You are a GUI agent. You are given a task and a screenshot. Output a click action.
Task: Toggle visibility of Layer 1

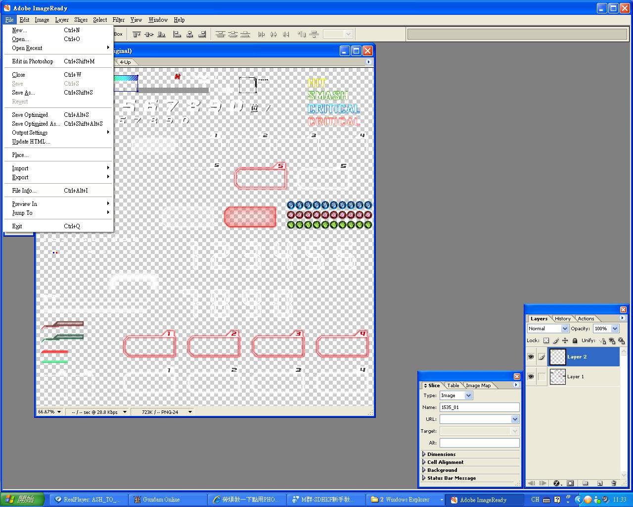coord(531,377)
